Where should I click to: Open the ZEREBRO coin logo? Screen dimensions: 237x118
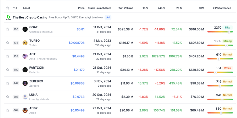(x=25, y=83)
